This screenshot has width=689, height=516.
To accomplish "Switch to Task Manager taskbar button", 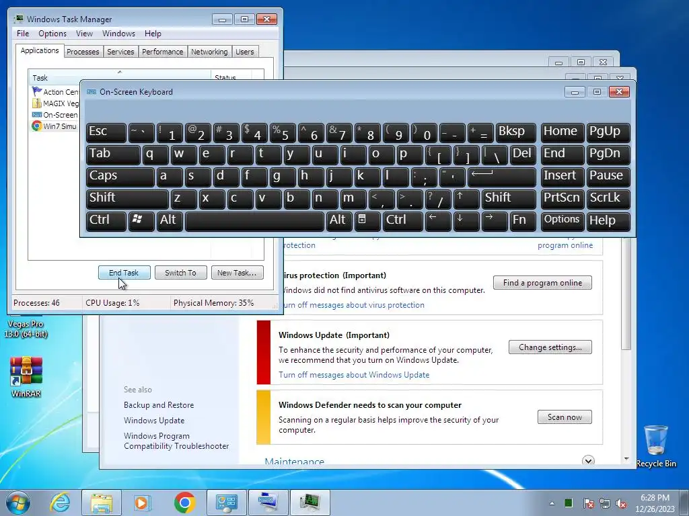I will pos(310,503).
